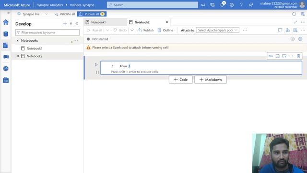Open the announcements megaphone icon

click(203, 5)
